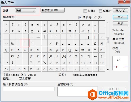This screenshot has width=131, height=102.
Task: Select the lambda λ symbol
Action: pyautogui.click(x=57, y=24)
